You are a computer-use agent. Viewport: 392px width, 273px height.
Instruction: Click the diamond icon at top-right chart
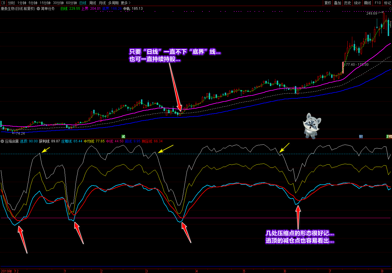pos(390,9)
